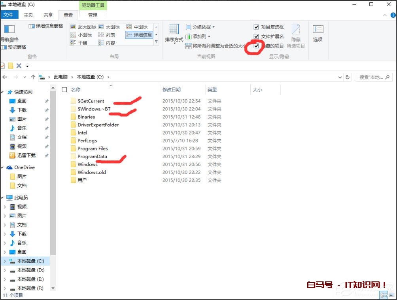Open the Windows.old folder
The image size is (397, 300).
92,172
